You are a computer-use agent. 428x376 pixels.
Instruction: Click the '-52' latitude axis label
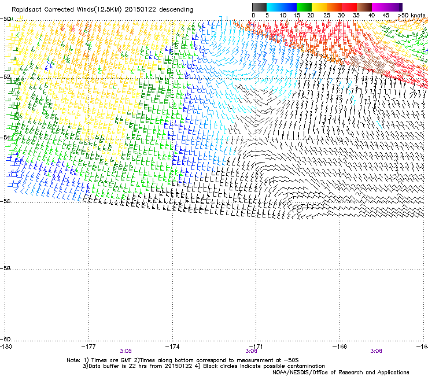coord(5,77)
